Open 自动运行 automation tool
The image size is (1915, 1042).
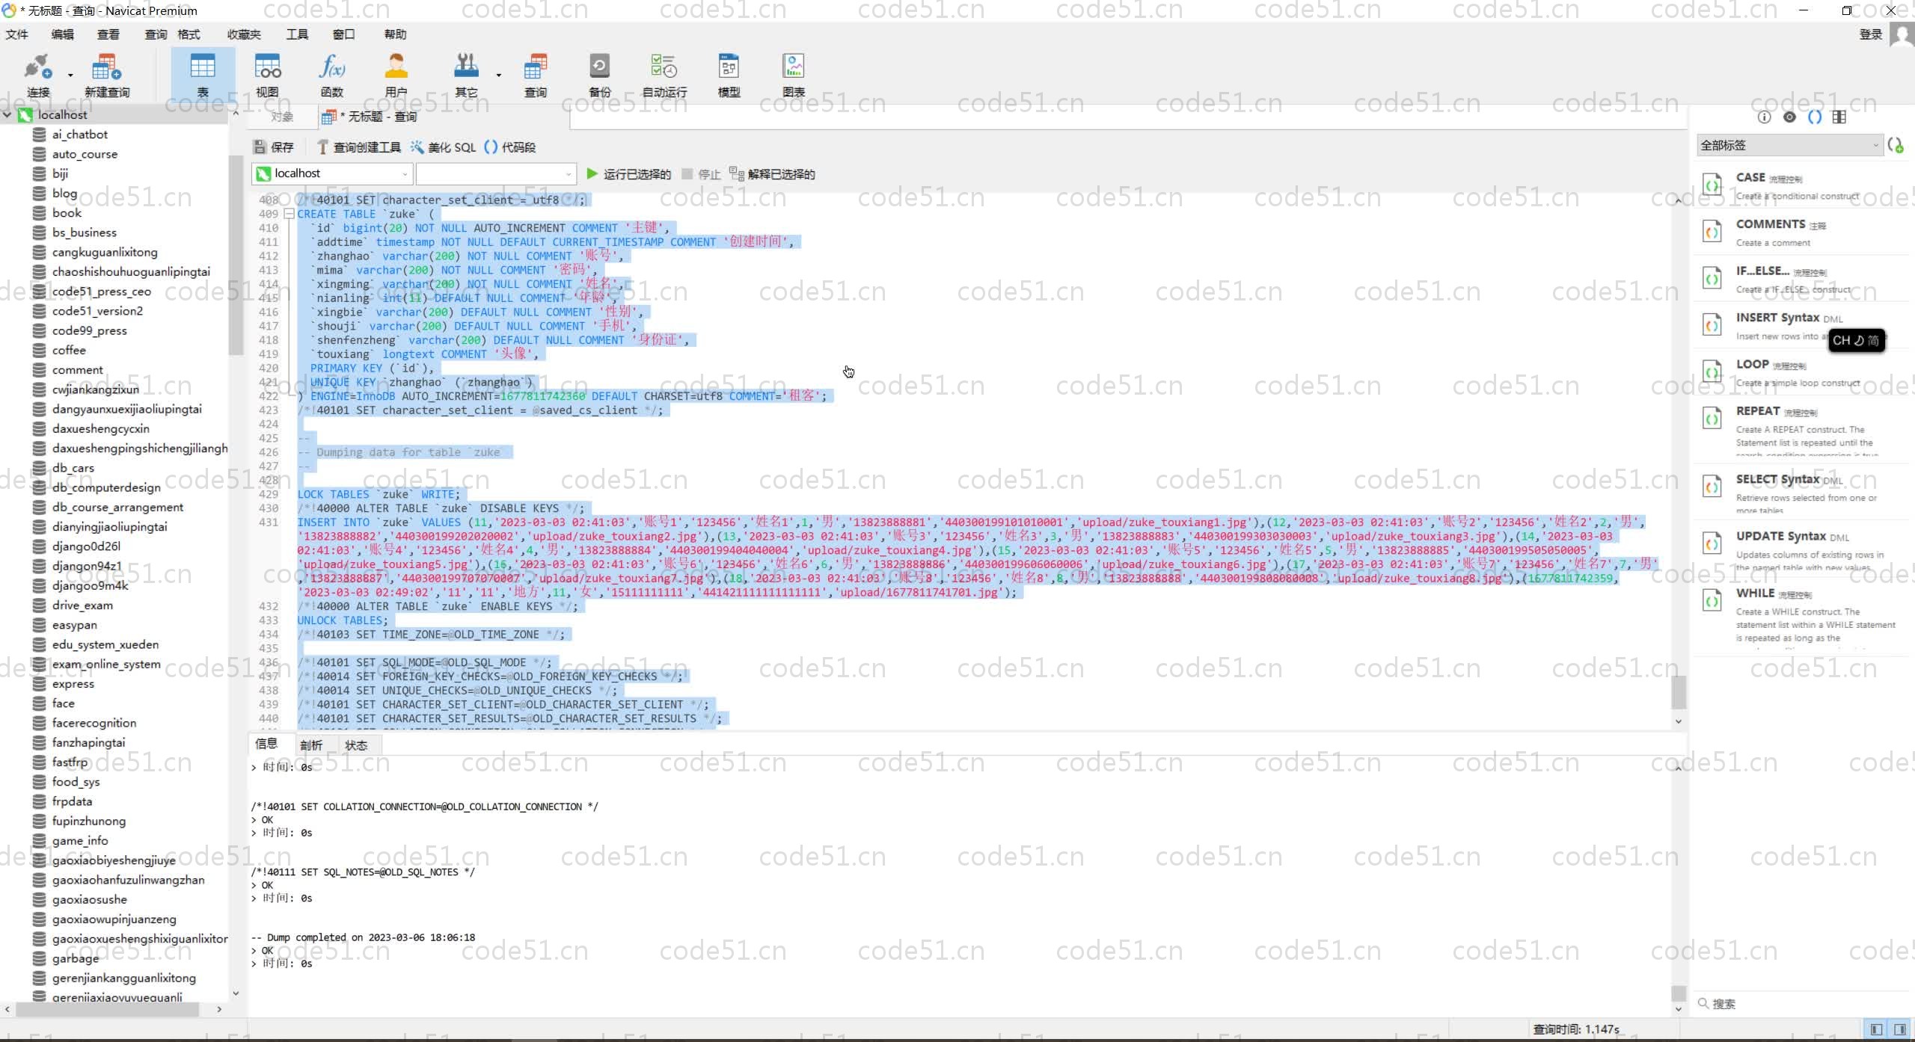coord(664,75)
